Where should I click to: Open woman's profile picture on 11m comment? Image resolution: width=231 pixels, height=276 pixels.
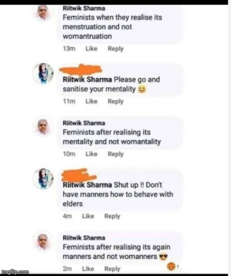tap(43, 74)
